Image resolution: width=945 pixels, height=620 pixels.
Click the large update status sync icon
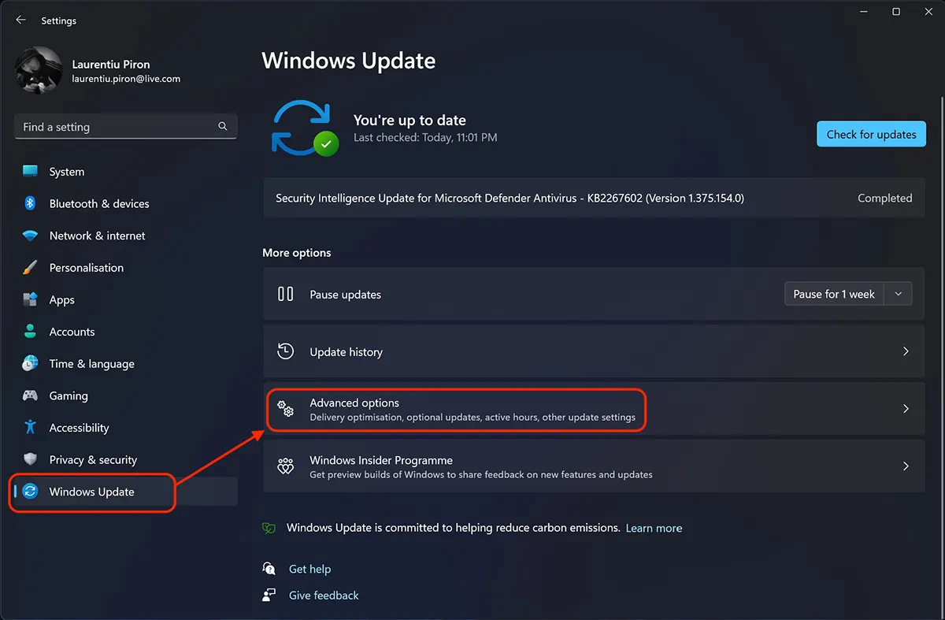pyautogui.click(x=305, y=127)
